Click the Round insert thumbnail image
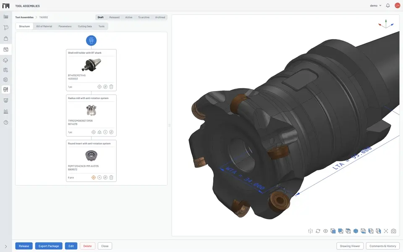 click(x=91, y=155)
